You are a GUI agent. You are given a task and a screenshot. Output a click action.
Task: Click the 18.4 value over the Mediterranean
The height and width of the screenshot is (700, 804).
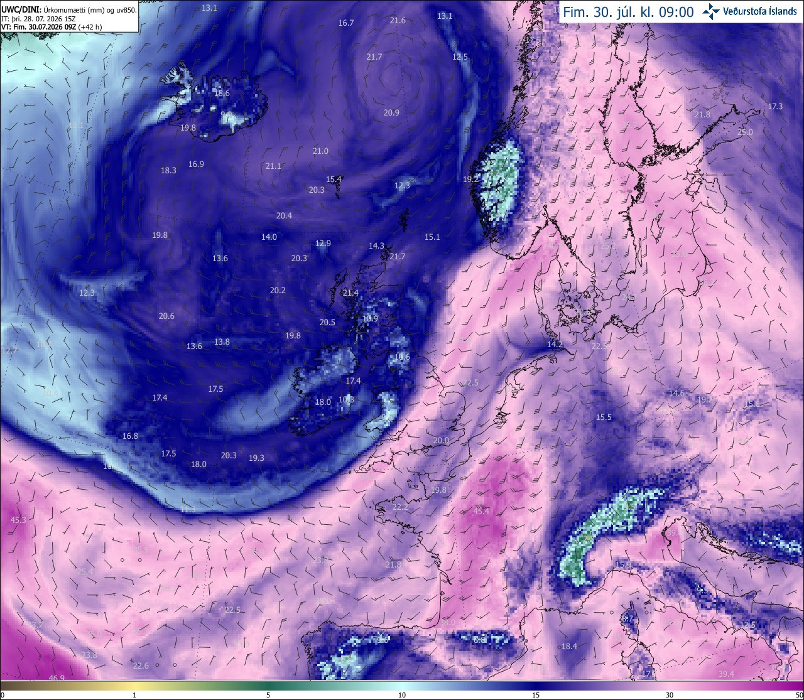(569, 646)
